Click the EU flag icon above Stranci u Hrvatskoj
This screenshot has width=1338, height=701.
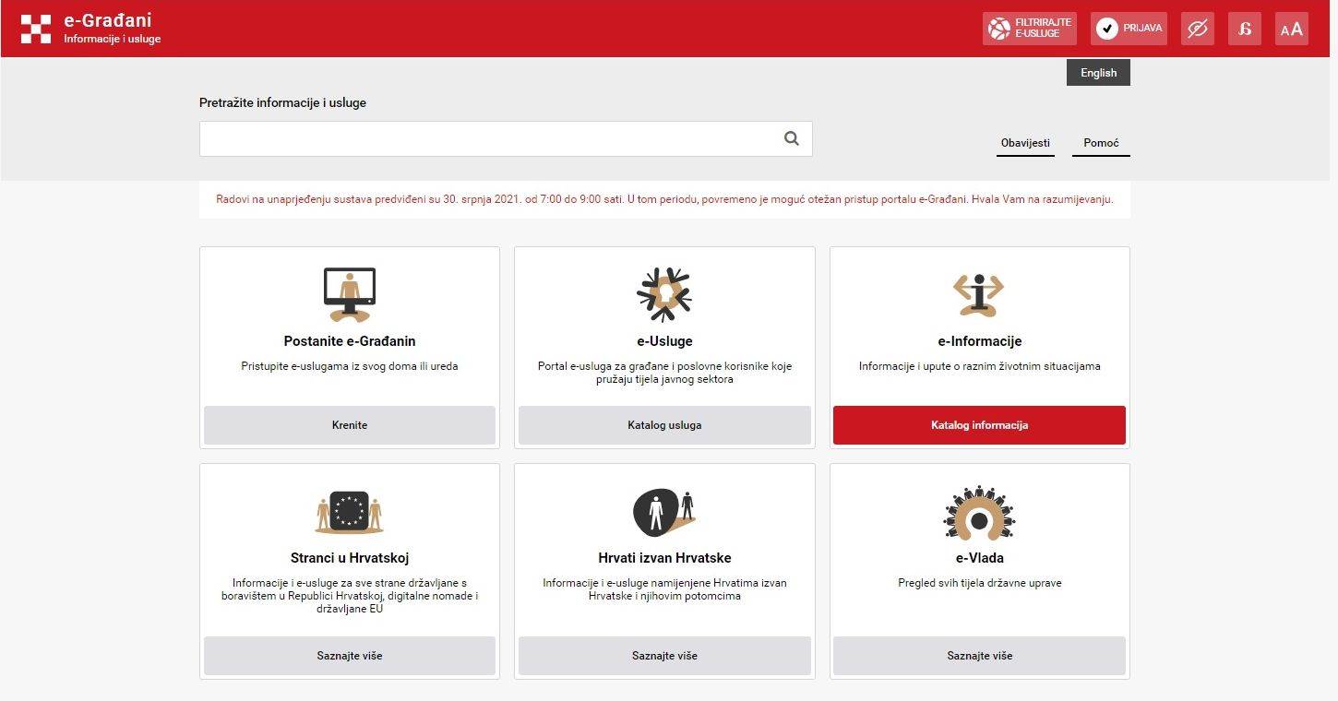[x=349, y=508]
